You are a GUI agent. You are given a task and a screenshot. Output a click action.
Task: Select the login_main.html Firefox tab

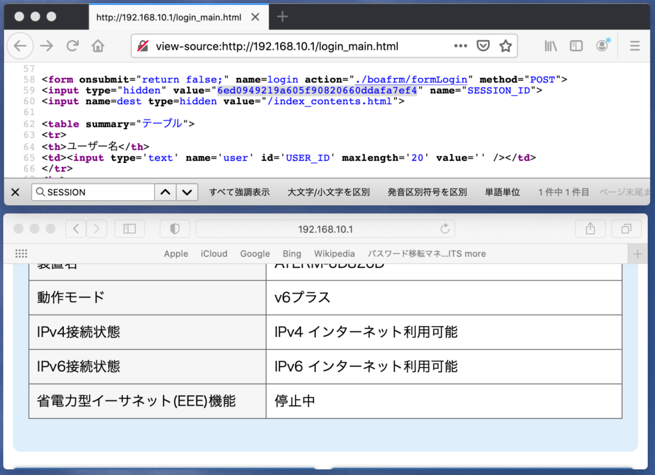(x=170, y=17)
